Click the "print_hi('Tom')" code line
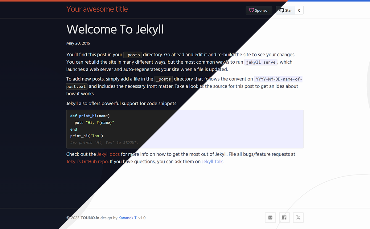Viewport: 370px width, 229px height. tap(87, 136)
